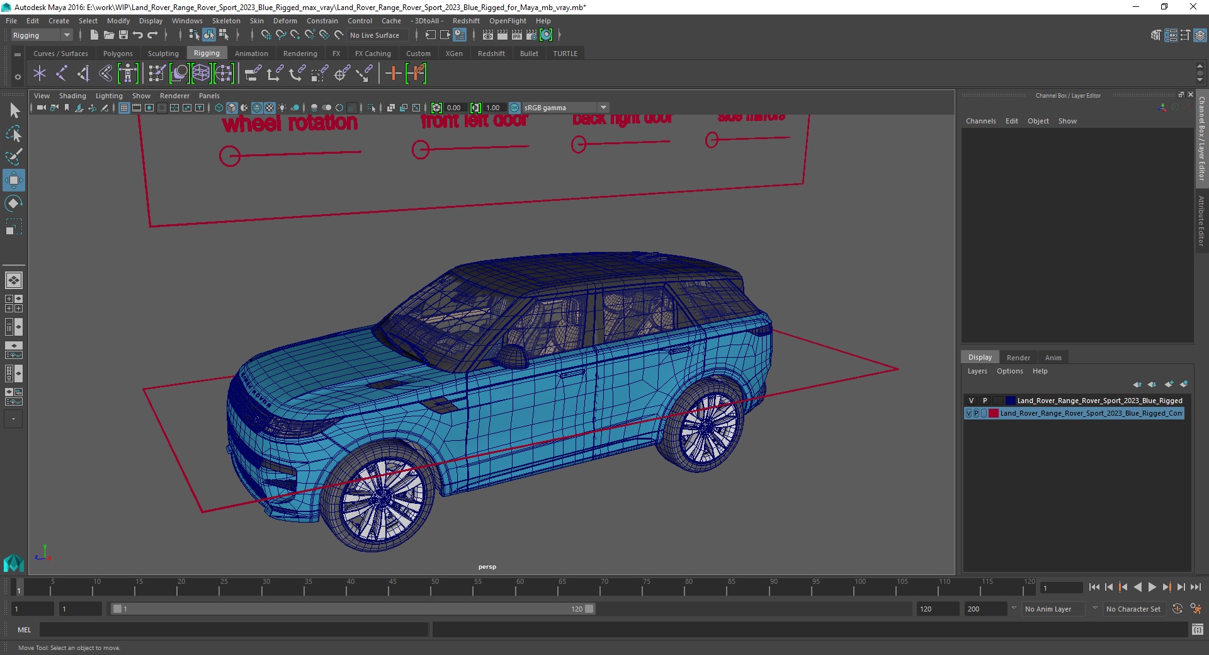Click the Create IK Handle shelf icon
1209x655 pixels.
83,74
